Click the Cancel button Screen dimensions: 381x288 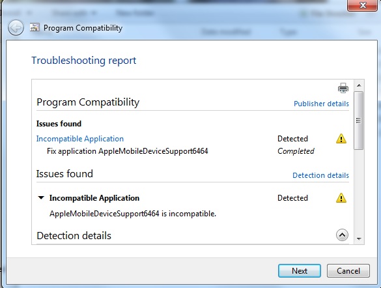pos(348,271)
